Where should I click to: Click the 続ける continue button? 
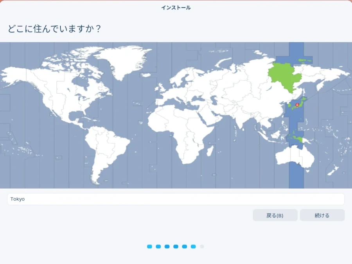pos(322,215)
